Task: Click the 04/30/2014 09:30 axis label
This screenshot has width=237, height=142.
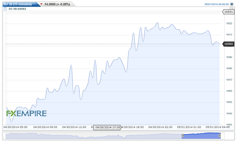Action: [45, 127]
